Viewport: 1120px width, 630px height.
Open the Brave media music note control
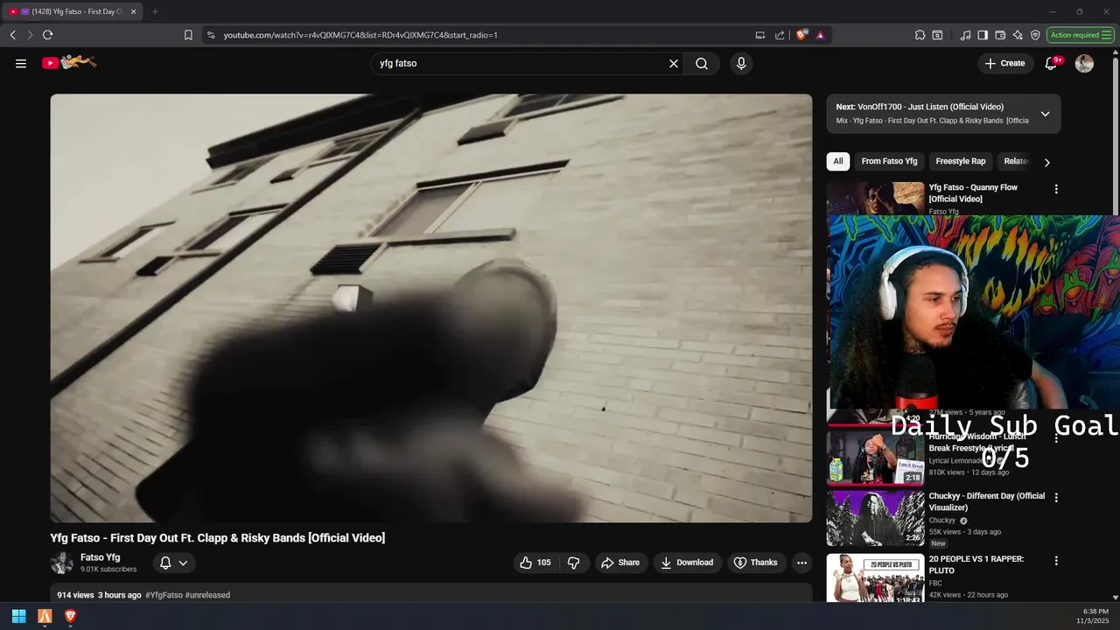click(x=965, y=35)
